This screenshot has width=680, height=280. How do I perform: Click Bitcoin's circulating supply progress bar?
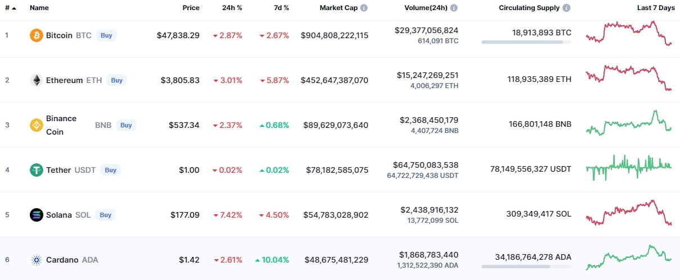point(526,42)
